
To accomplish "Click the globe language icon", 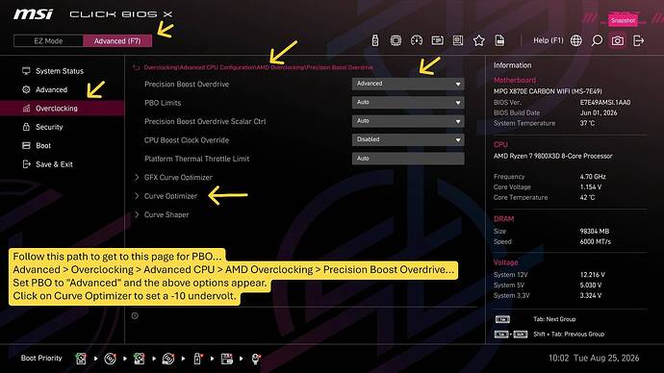I will 575,40.
